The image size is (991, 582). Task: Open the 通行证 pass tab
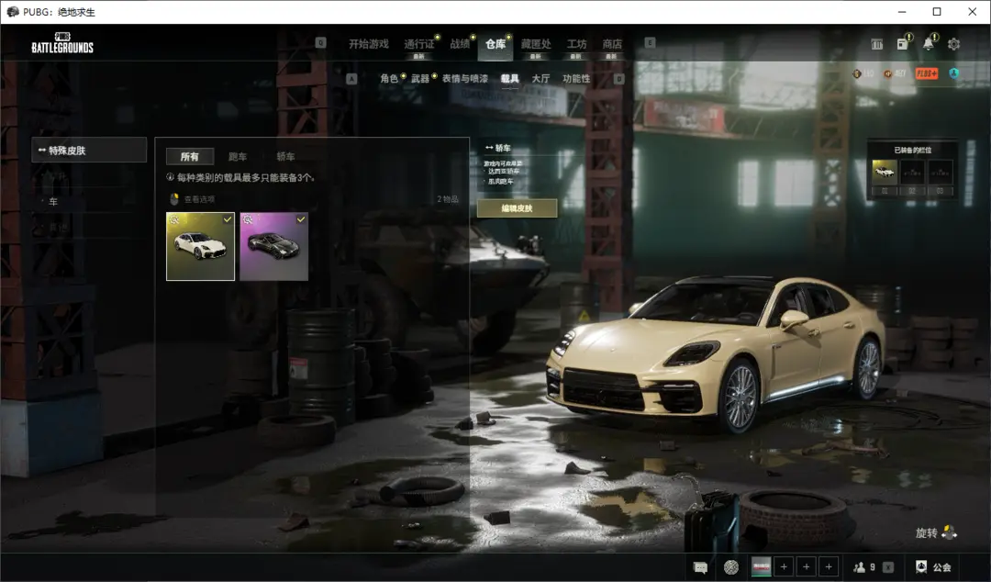click(419, 44)
